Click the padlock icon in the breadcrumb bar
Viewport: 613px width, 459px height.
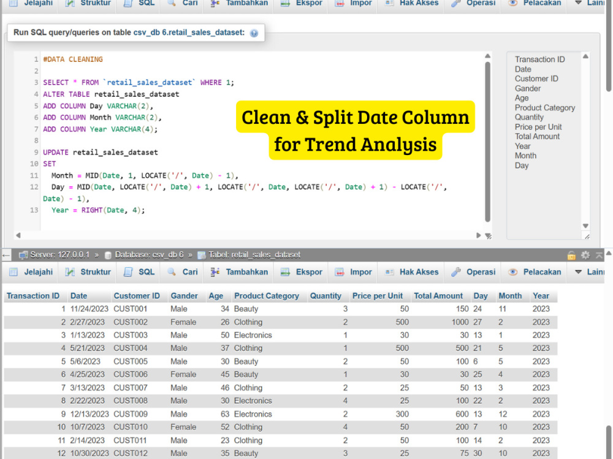[x=571, y=256]
